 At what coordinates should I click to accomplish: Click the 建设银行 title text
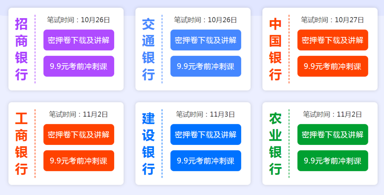[148, 143]
